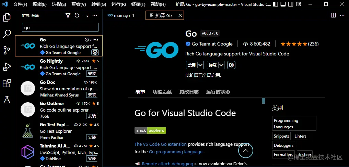Viewport: 349px width, 167px height.
Task: Open the 终端(T) menu
Action: pyautogui.click(x=138, y=4)
